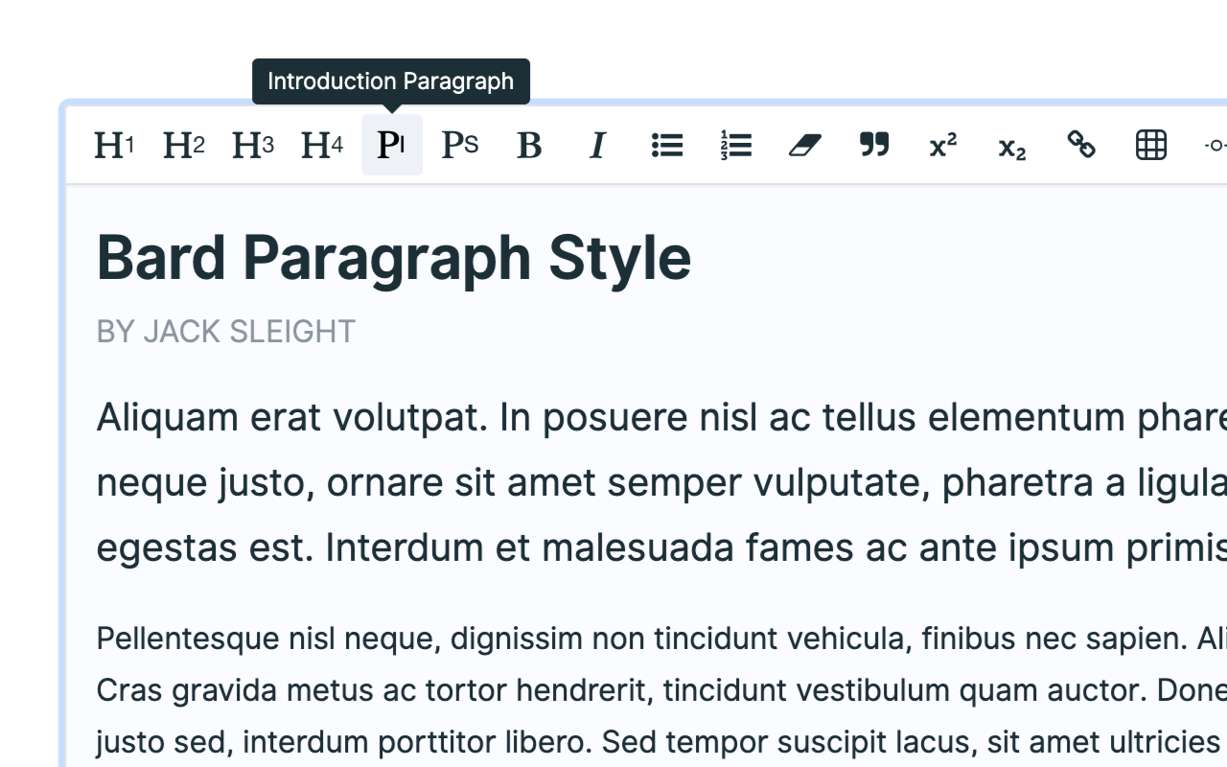Select the Introduction Paragraph style button
The image size is (1227, 767).
click(x=391, y=145)
